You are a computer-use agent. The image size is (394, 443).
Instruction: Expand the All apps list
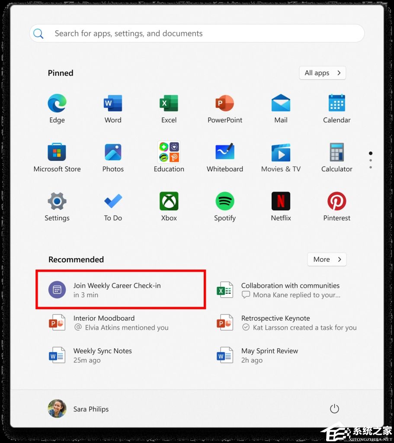[322, 73]
